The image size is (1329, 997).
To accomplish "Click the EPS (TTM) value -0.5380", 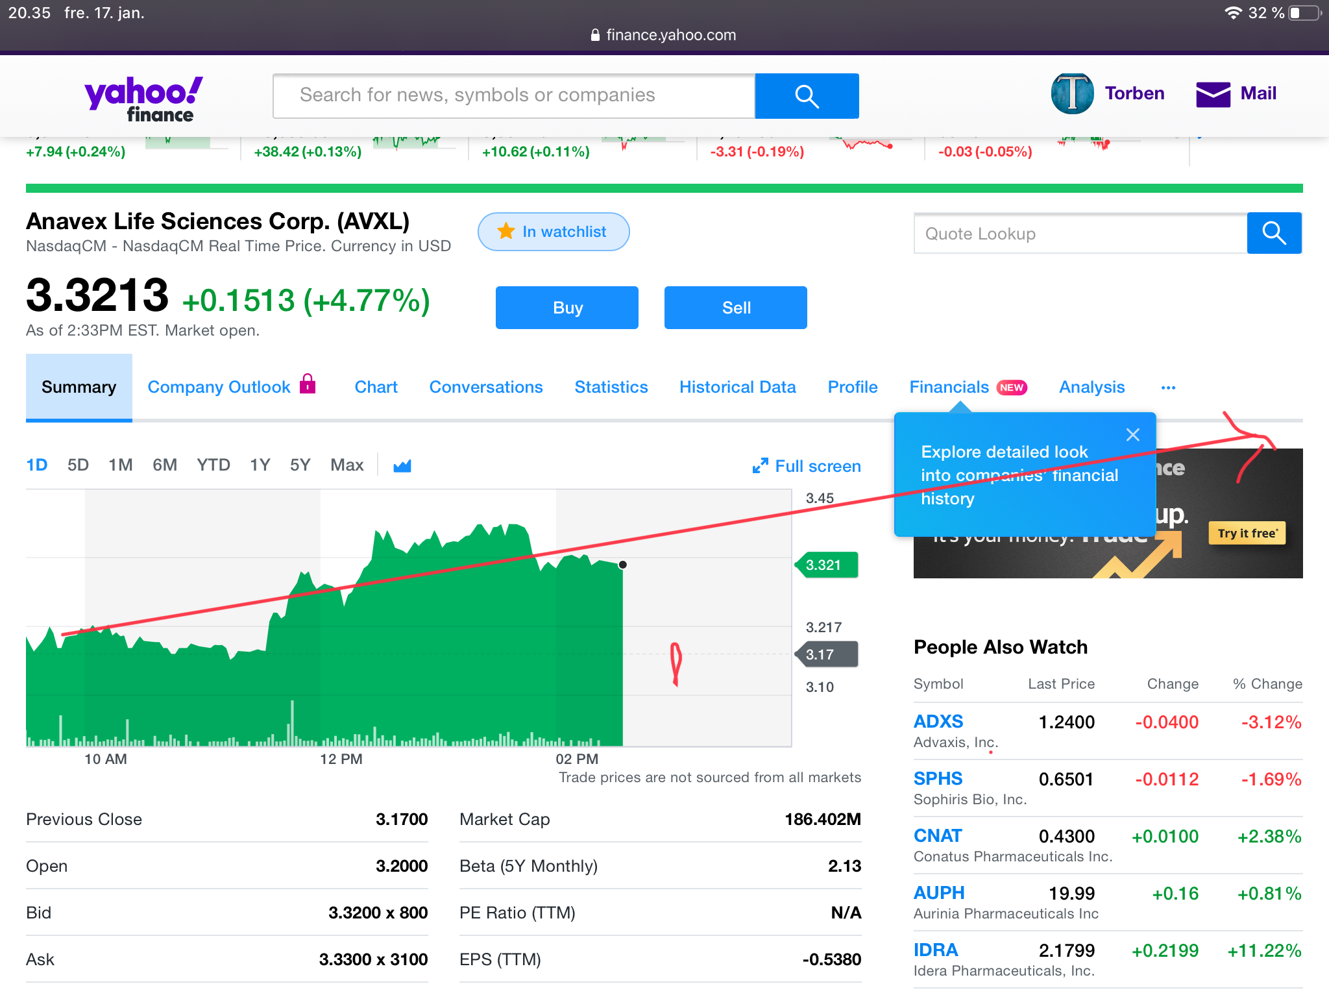I will [x=831, y=959].
